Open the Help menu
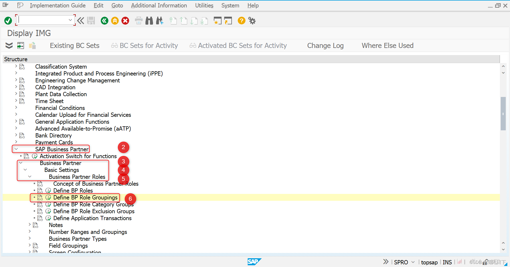Image resolution: width=510 pixels, height=267 pixels. click(253, 5)
